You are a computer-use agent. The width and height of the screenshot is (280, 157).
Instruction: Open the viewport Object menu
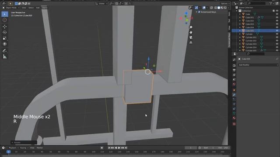tap(45, 8)
